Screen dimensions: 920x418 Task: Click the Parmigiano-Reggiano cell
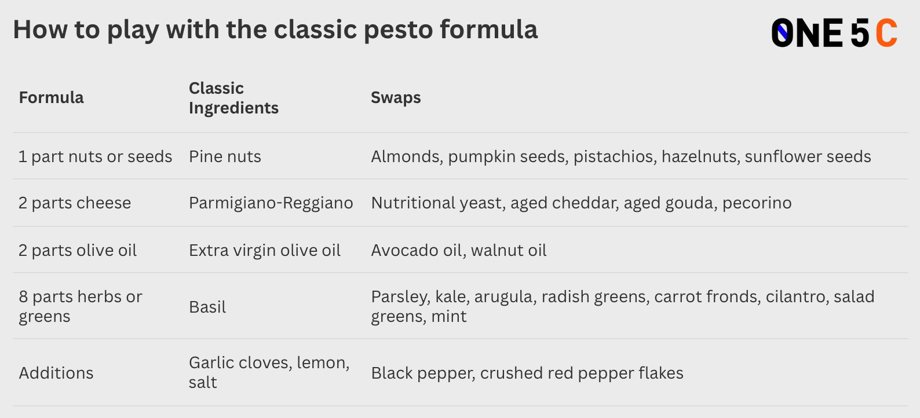coord(271,203)
